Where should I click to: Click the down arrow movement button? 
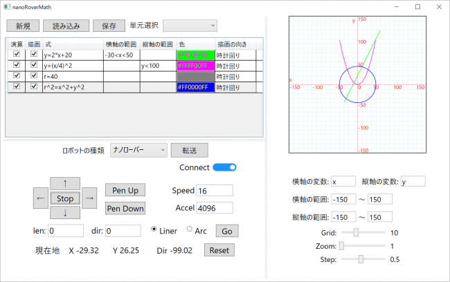point(65,214)
